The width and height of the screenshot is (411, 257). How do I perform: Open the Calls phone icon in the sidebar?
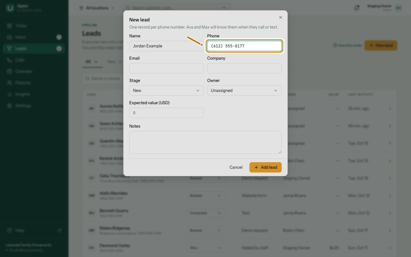(x=9, y=60)
